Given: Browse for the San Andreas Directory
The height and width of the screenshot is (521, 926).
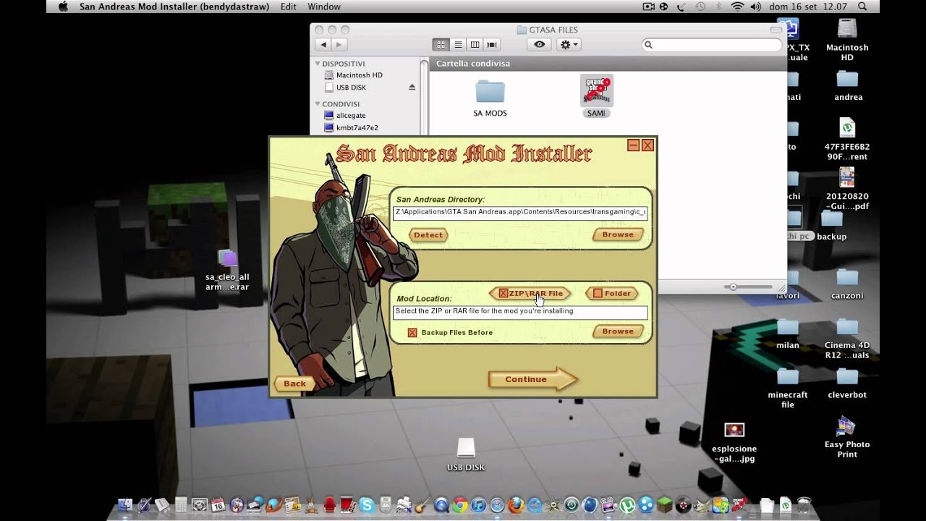Looking at the screenshot, I should pos(618,234).
